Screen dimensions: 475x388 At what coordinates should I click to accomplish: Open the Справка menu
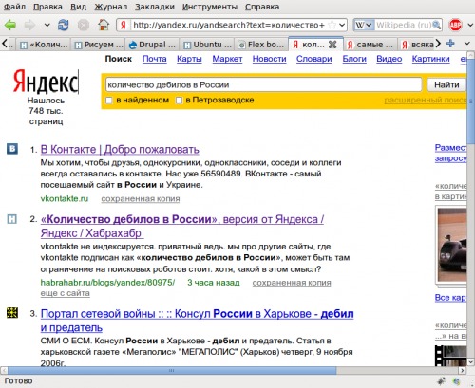262,7
